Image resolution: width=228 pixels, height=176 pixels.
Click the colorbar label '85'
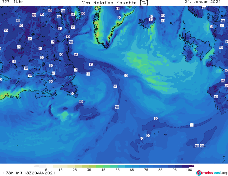point(161,170)
